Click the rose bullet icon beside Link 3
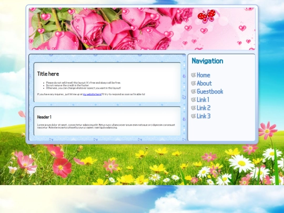This screenshot has height=213, width=284. tap(194, 116)
